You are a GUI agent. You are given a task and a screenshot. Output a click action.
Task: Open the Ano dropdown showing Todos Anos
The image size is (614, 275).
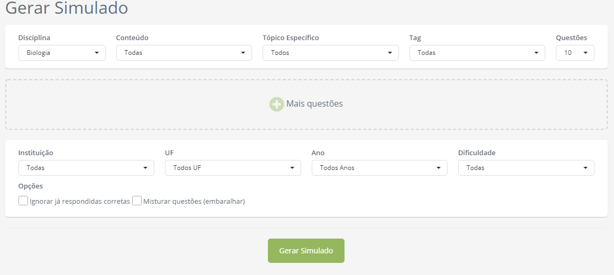(379, 168)
